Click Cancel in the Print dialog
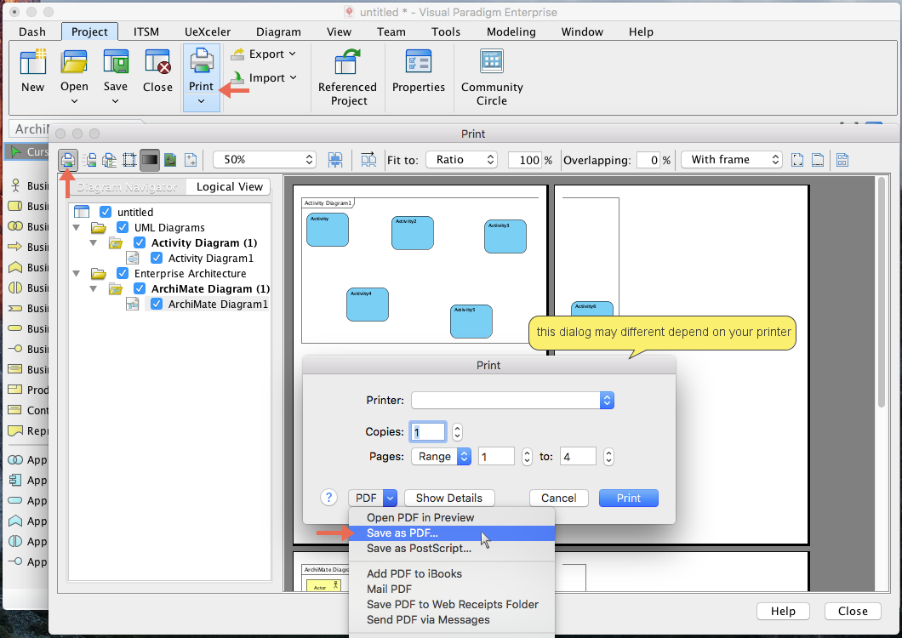 [558, 498]
